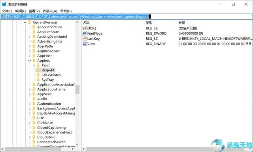Click the Audio folder icon

[34, 99]
